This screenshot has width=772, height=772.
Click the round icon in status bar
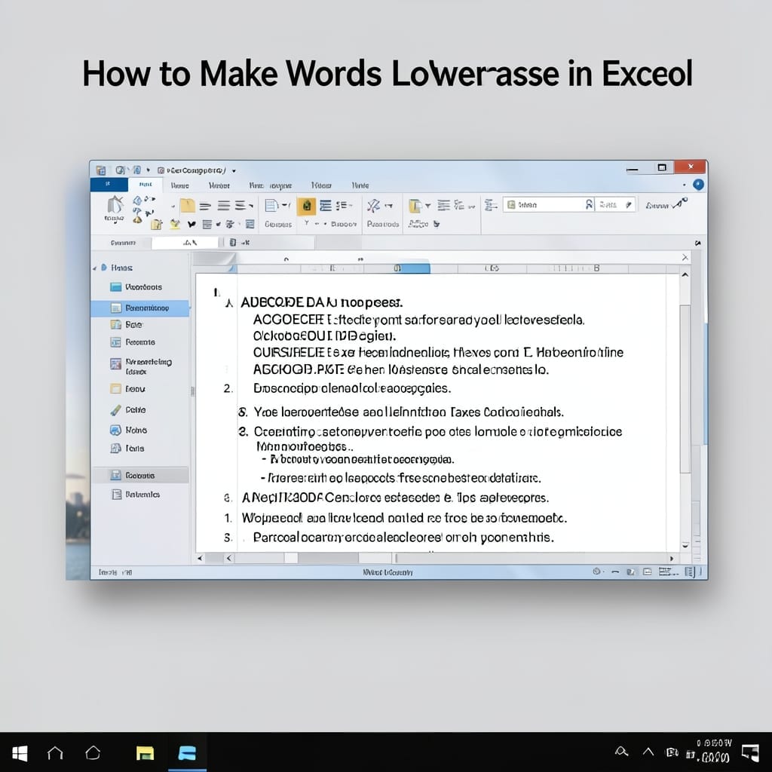[x=596, y=571]
